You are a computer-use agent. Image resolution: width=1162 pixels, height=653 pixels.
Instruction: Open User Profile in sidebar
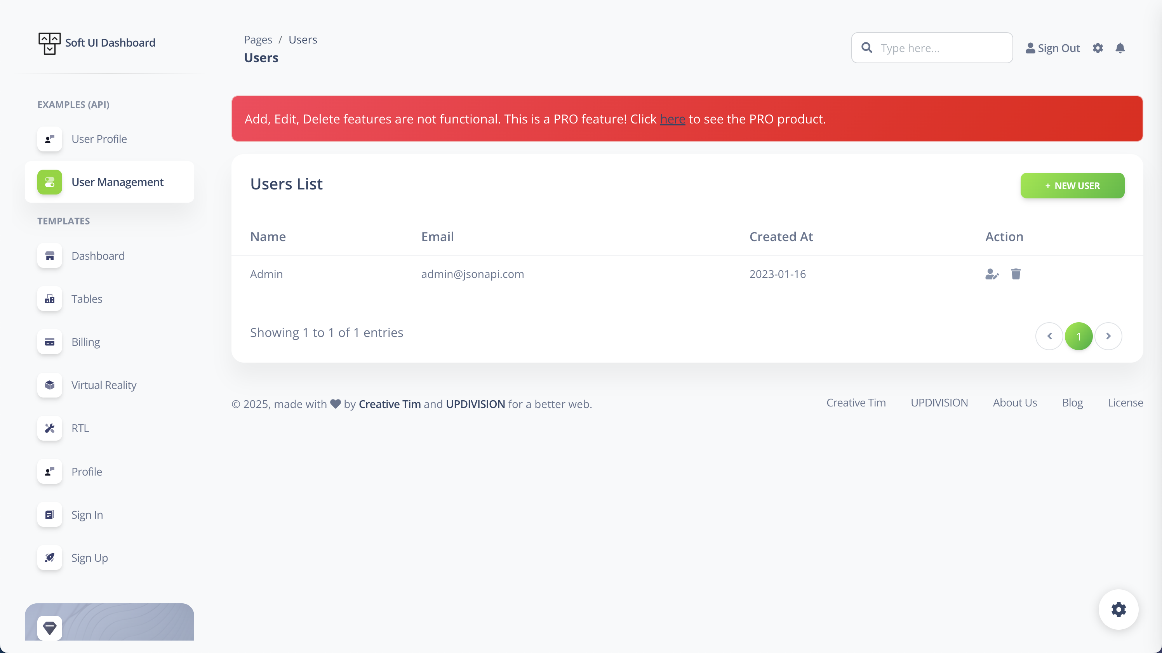point(99,139)
